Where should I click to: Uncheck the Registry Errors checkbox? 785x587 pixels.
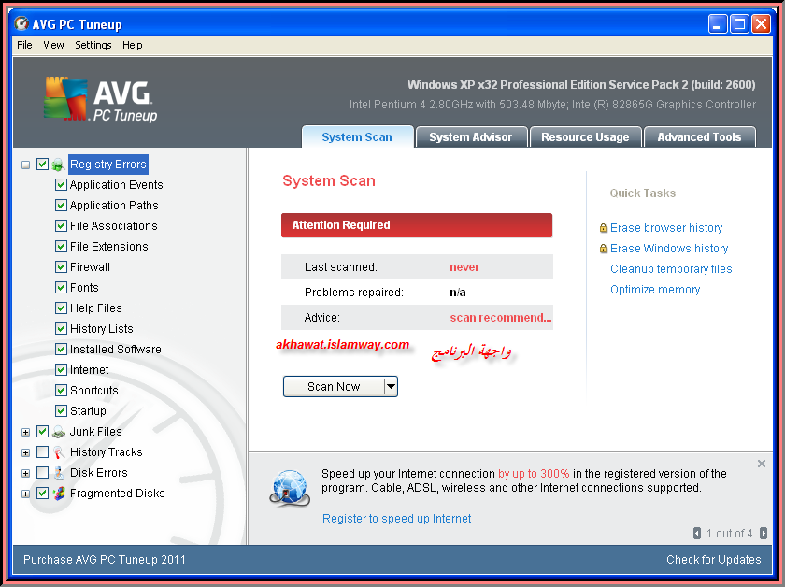pyautogui.click(x=43, y=164)
